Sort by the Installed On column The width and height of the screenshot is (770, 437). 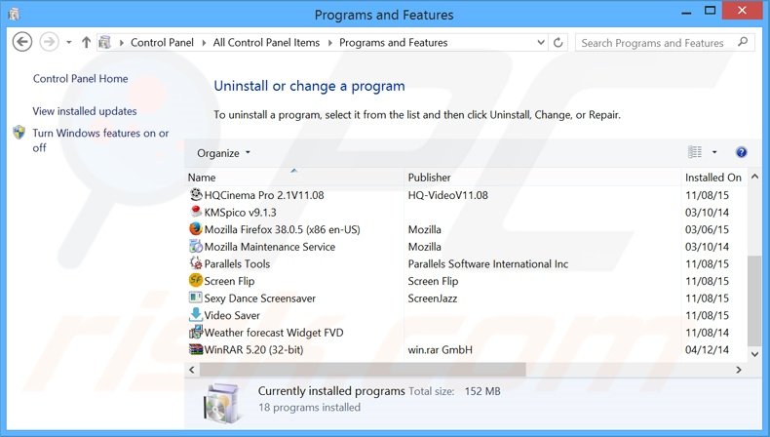click(713, 178)
